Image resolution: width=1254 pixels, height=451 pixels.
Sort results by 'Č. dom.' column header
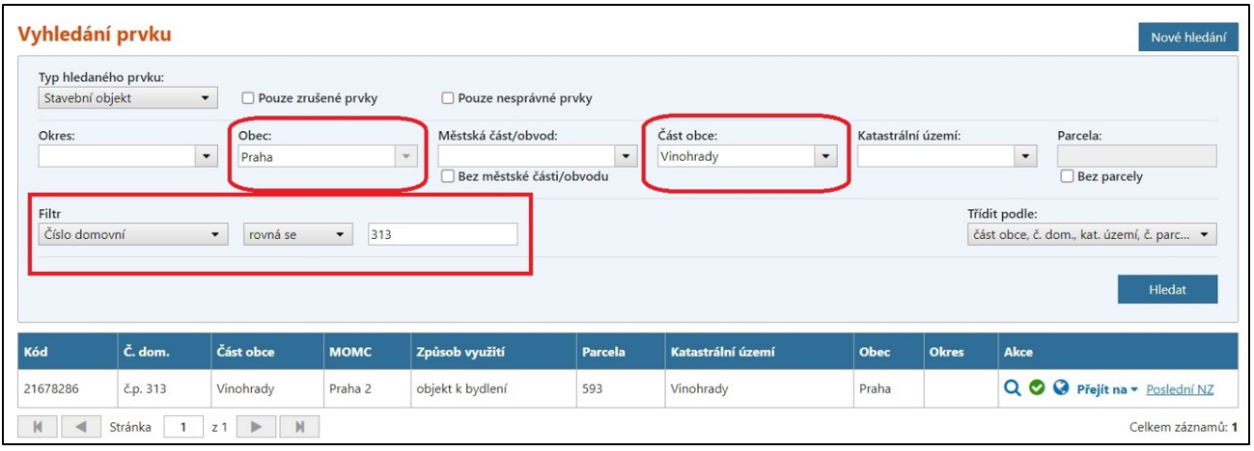click(146, 353)
